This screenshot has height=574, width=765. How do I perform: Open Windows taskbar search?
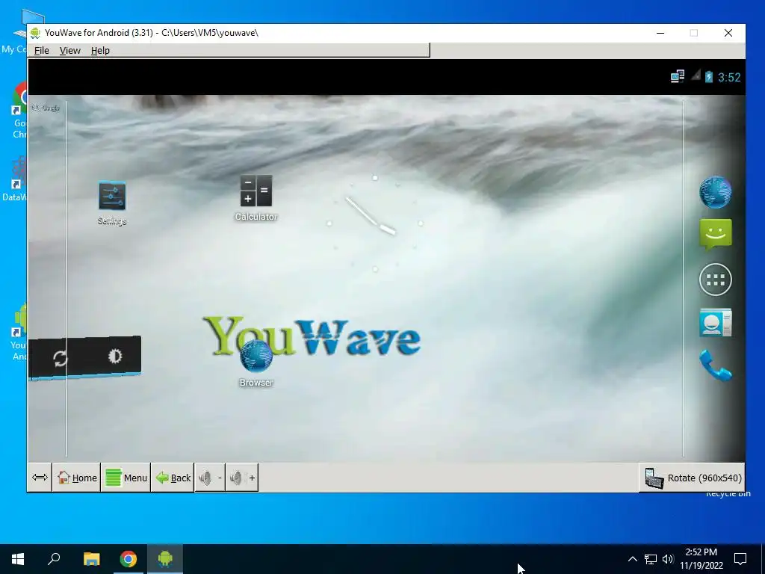54,559
